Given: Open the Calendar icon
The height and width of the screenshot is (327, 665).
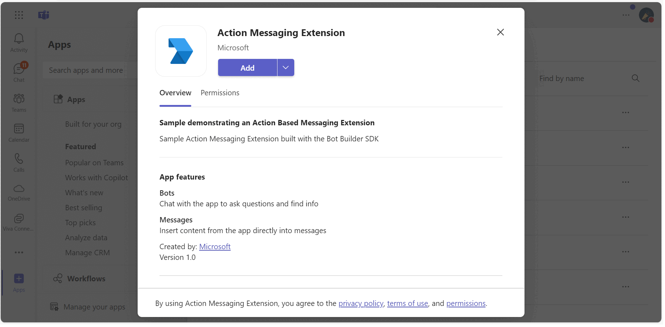Looking at the screenshot, I should 19,132.
